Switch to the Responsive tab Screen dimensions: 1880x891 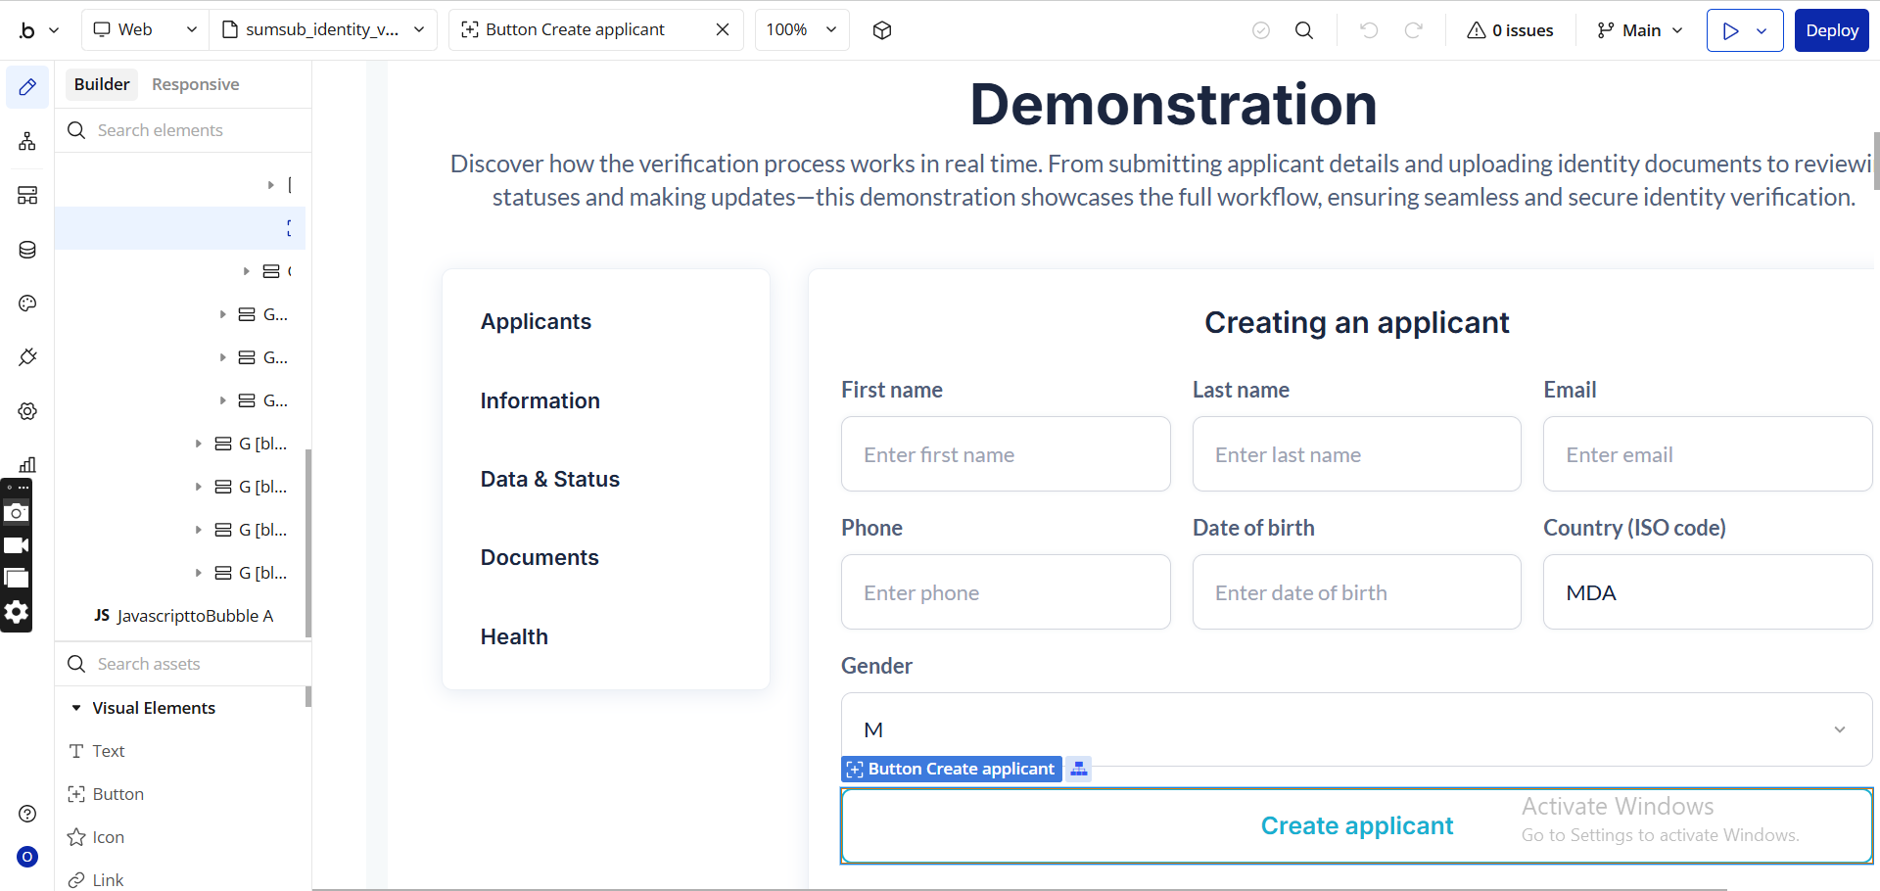click(195, 84)
